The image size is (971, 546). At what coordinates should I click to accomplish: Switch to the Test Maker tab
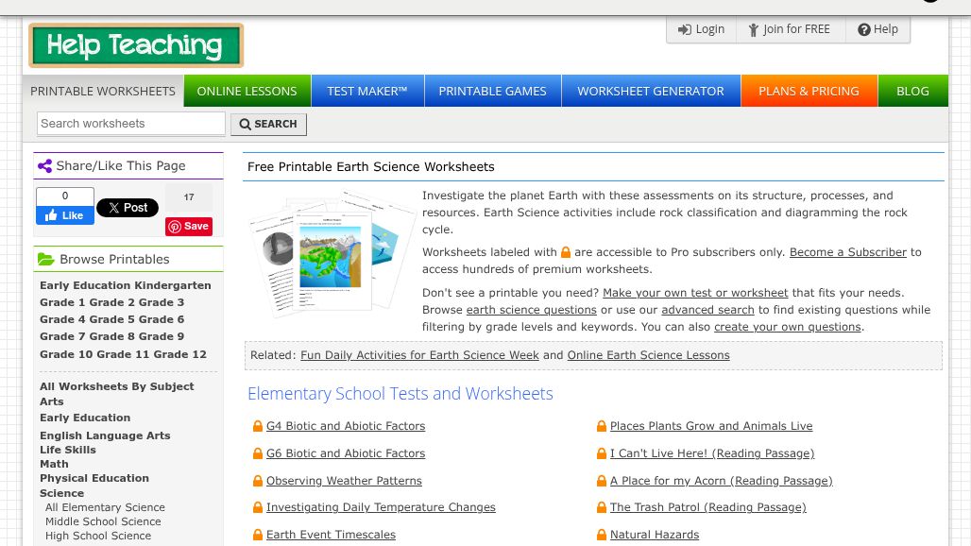pyautogui.click(x=366, y=92)
